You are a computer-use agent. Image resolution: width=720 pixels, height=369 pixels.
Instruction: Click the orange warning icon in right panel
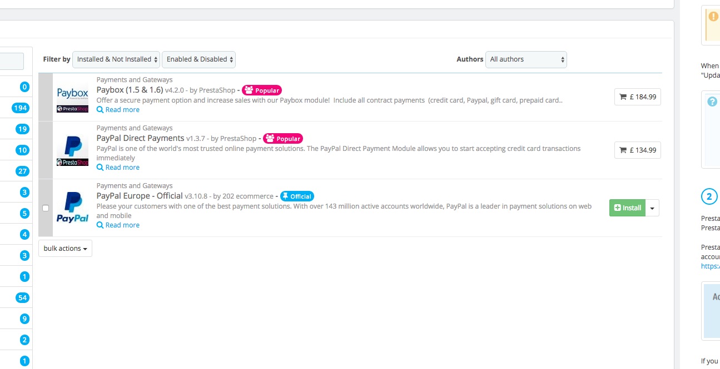(x=713, y=17)
